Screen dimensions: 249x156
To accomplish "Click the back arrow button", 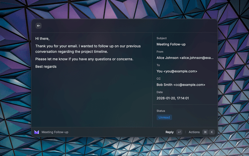I will [x=39, y=26].
